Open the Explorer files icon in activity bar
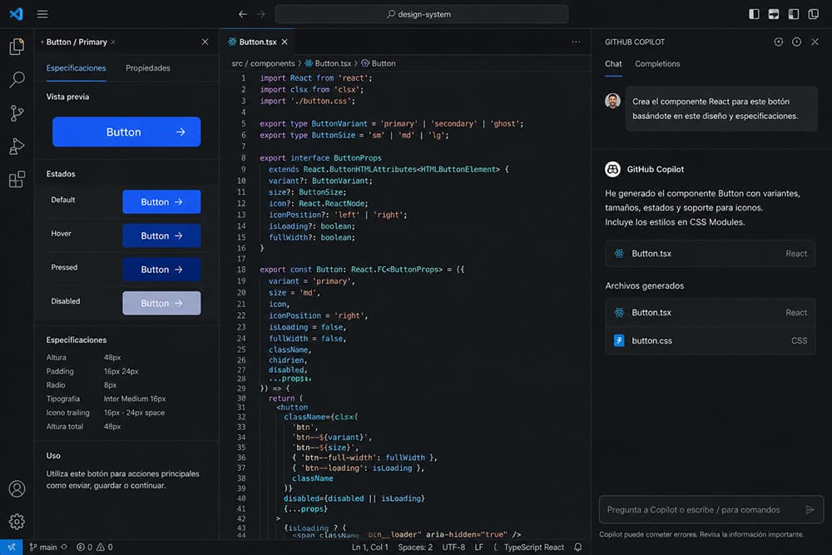The image size is (832, 555). coord(17,47)
